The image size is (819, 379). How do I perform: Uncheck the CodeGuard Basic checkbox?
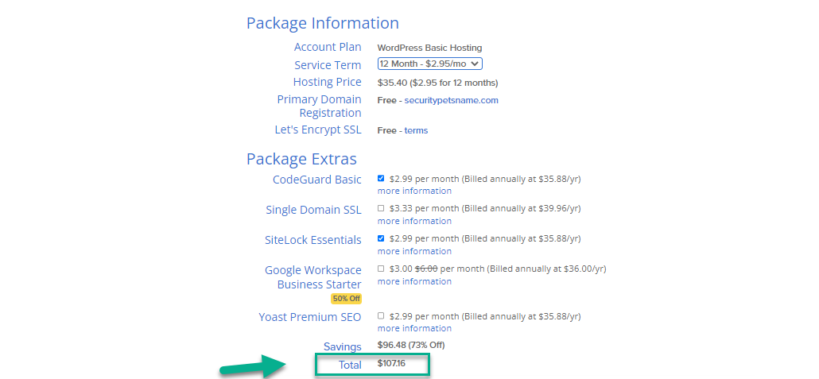pos(381,179)
